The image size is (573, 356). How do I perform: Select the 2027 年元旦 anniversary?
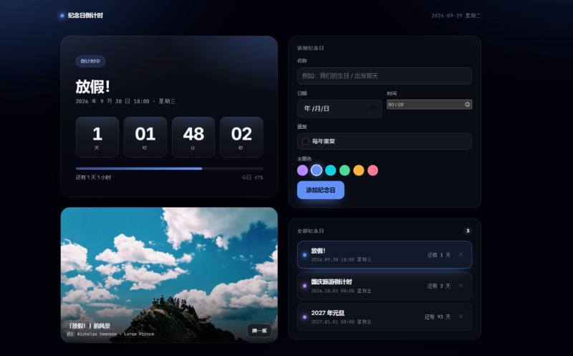point(385,317)
